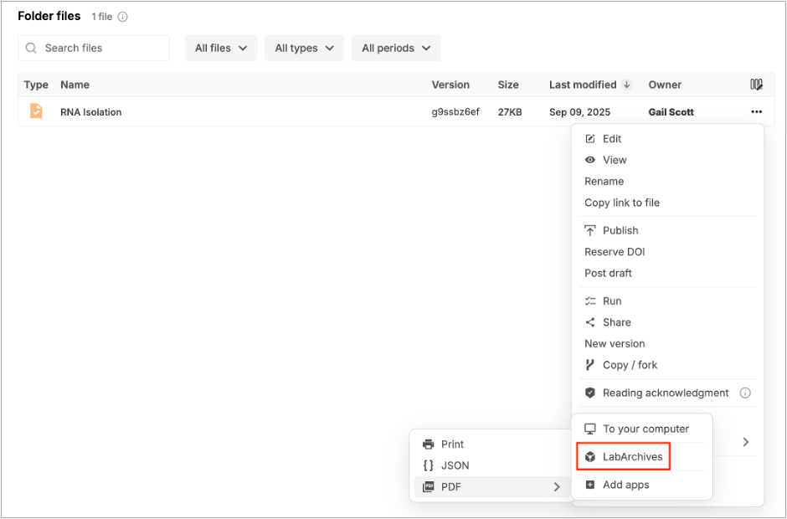Click Publish in the context menu
The width and height of the screenshot is (787, 519).
pyautogui.click(x=620, y=230)
